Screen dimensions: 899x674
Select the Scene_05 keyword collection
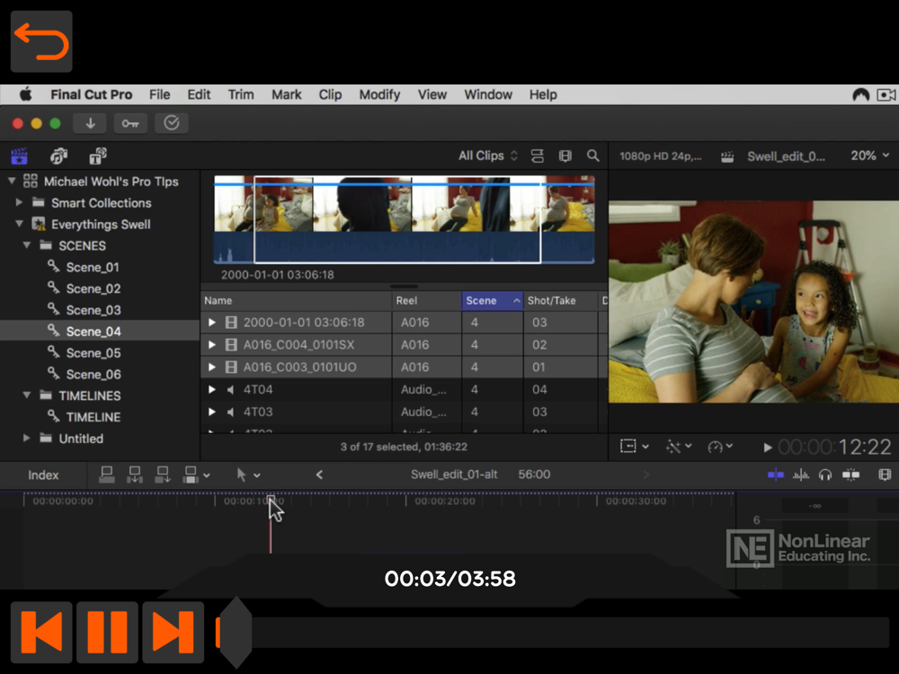(x=93, y=353)
